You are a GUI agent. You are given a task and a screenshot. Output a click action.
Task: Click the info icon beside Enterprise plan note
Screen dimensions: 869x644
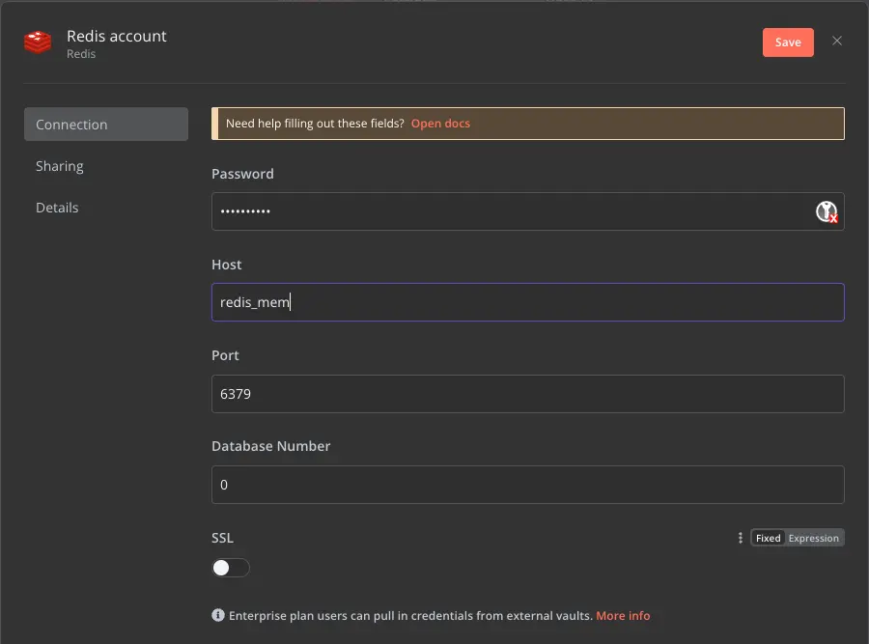[x=218, y=616]
